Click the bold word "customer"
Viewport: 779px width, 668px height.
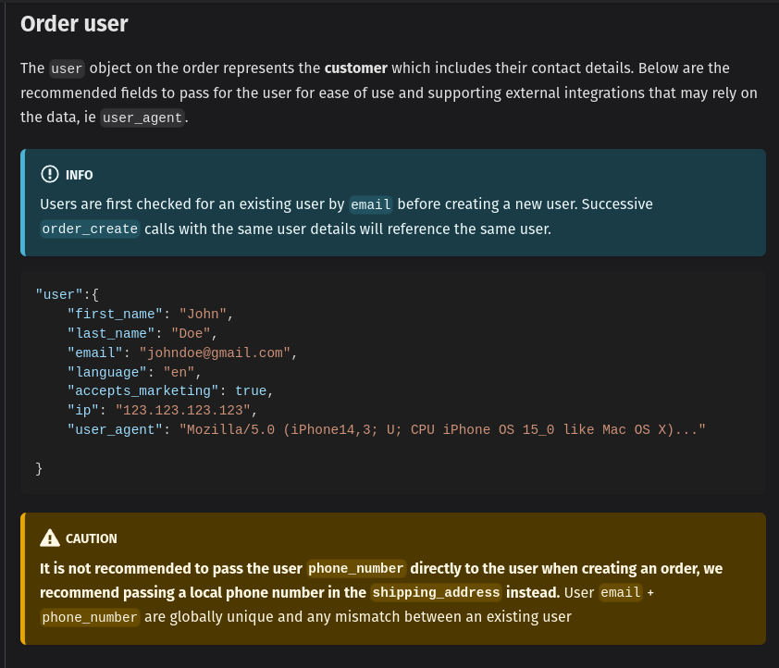(x=356, y=68)
